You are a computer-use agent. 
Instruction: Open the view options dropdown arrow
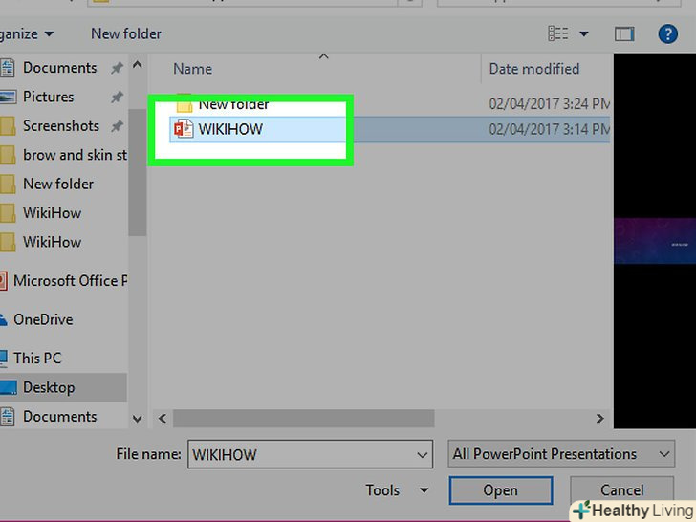click(x=584, y=33)
